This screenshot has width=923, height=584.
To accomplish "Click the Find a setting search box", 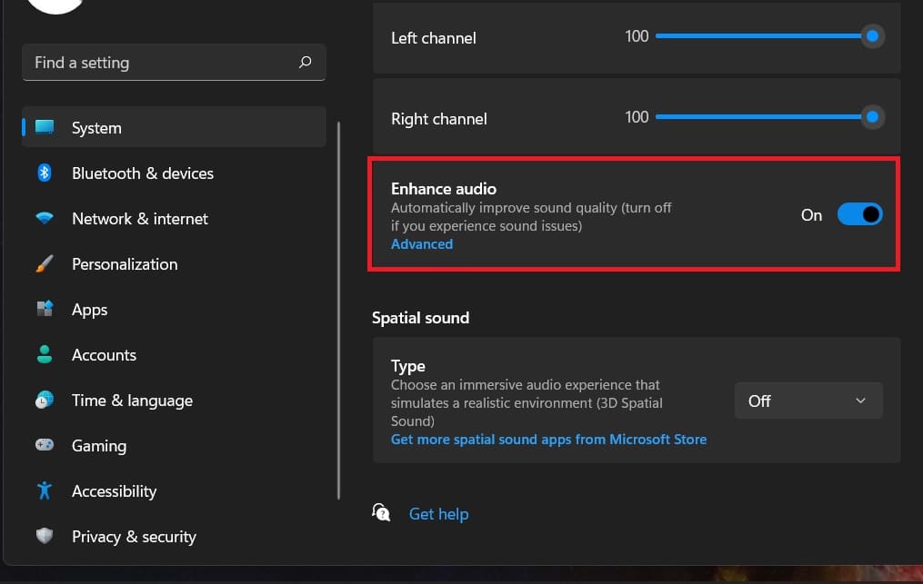I will point(174,62).
